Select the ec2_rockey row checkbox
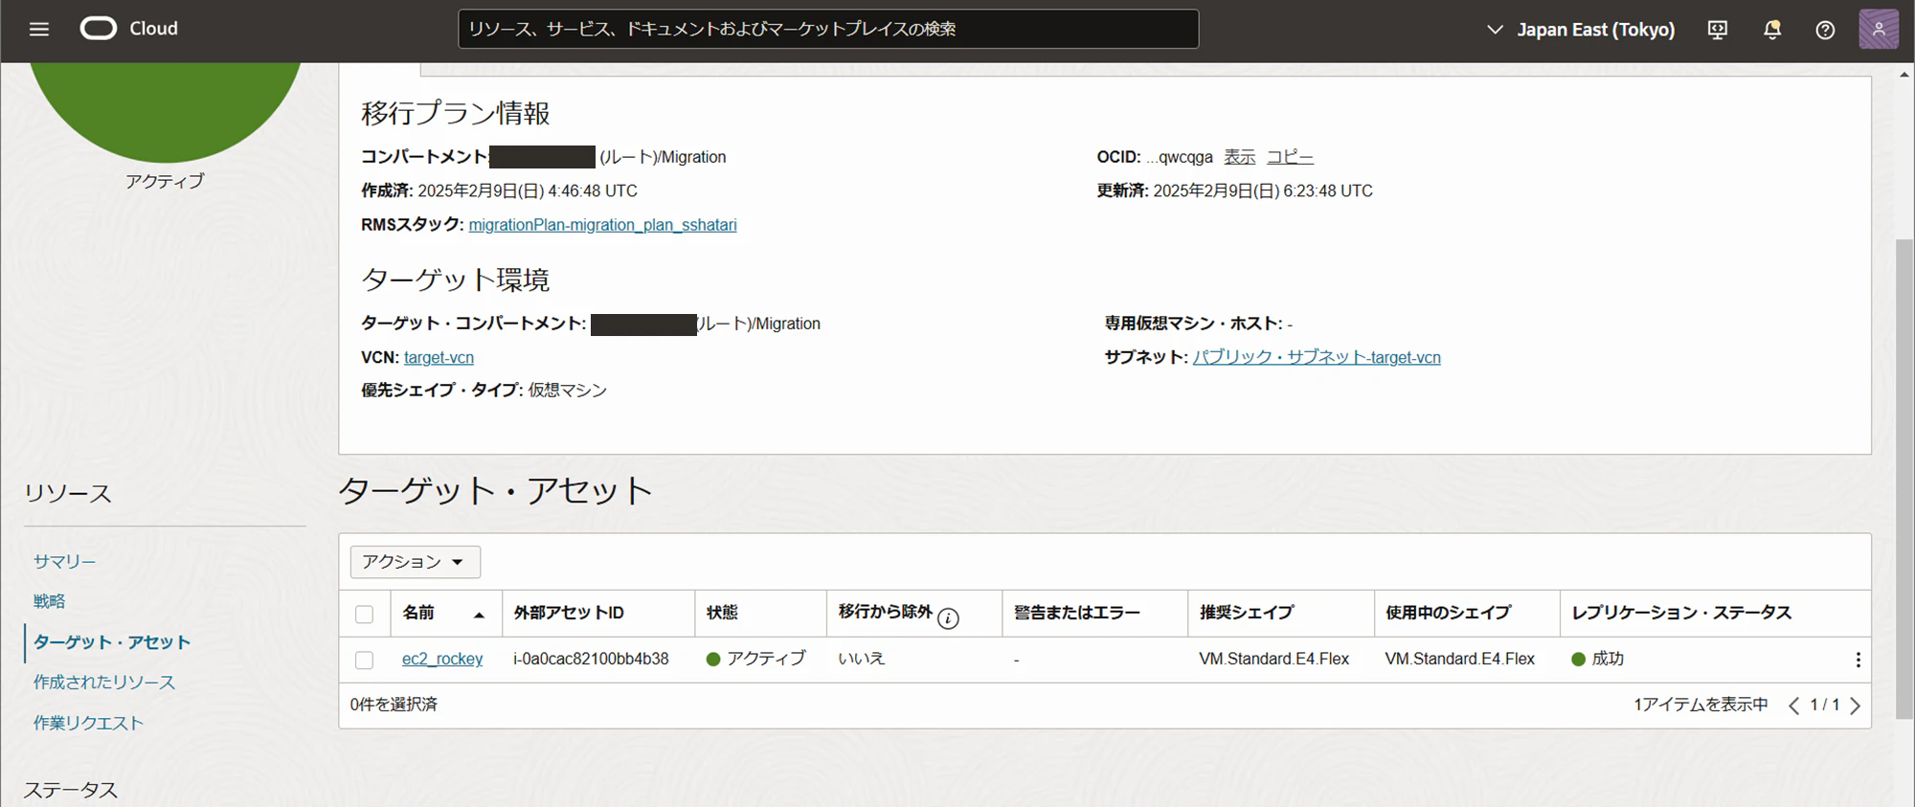Image resolution: width=1915 pixels, height=807 pixels. pos(364,661)
